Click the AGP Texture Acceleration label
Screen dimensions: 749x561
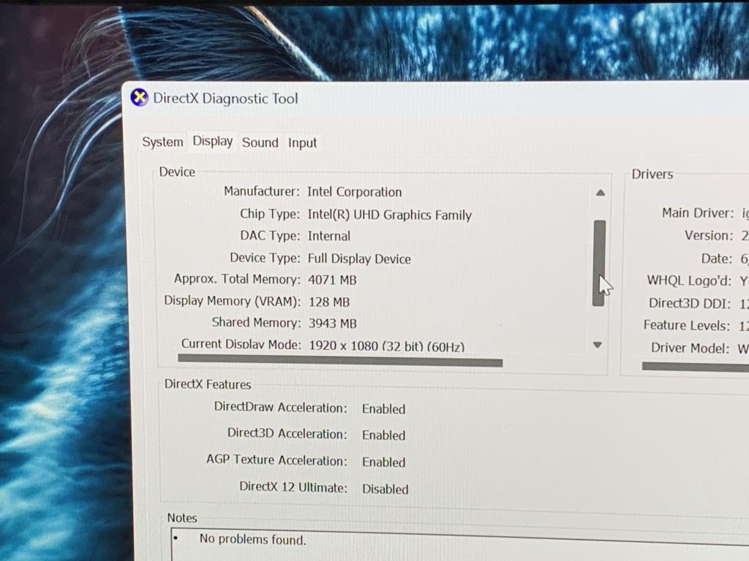tap(277, 460)
